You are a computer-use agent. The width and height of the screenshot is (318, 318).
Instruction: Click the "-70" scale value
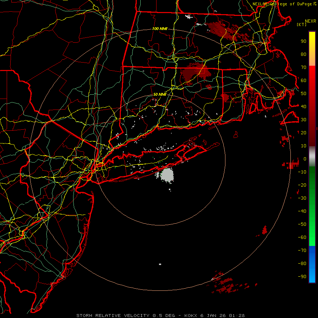coord(302,251)
